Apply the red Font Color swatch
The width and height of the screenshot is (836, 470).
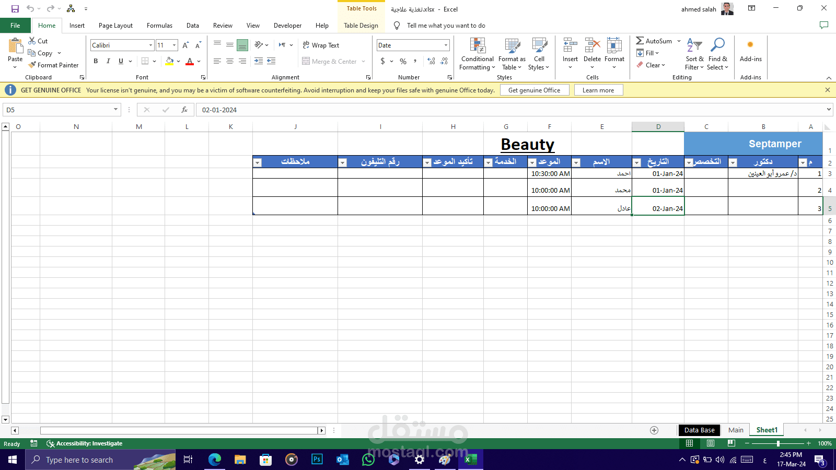tap(190, 62)
